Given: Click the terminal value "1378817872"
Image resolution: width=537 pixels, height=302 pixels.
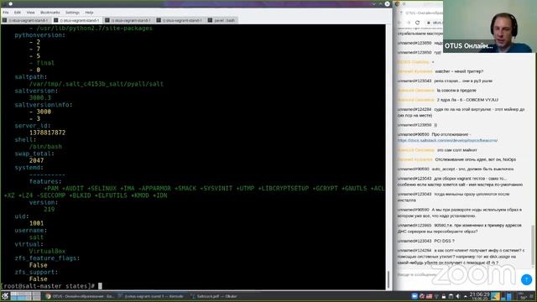Looking at the screenshot, I should (47, 133).
